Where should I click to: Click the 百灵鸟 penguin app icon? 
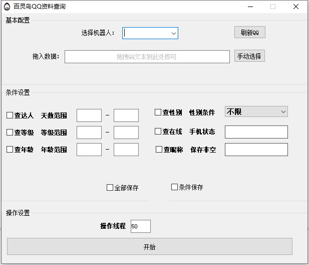point(7,7)
